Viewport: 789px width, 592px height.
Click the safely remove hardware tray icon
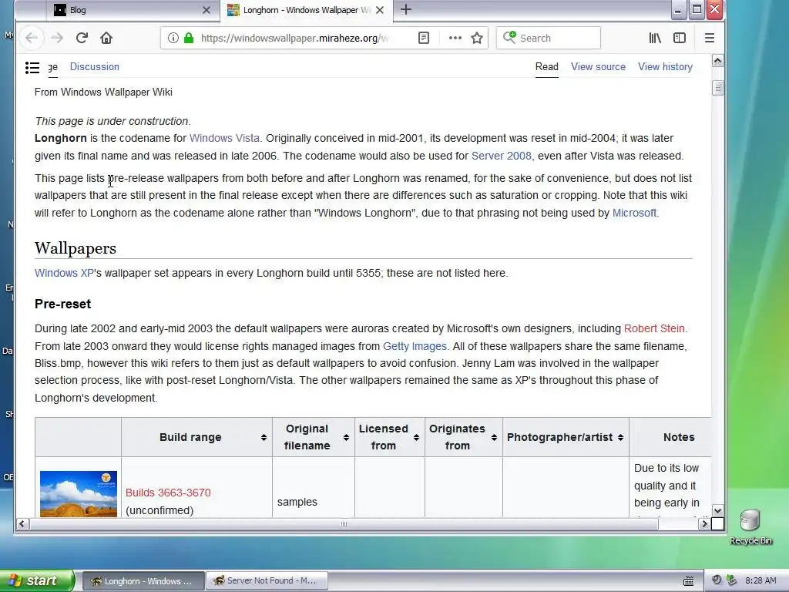731,580
